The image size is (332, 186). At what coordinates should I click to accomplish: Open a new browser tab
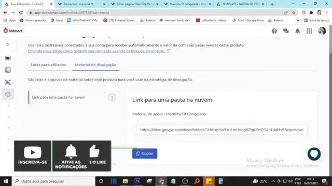272,4
